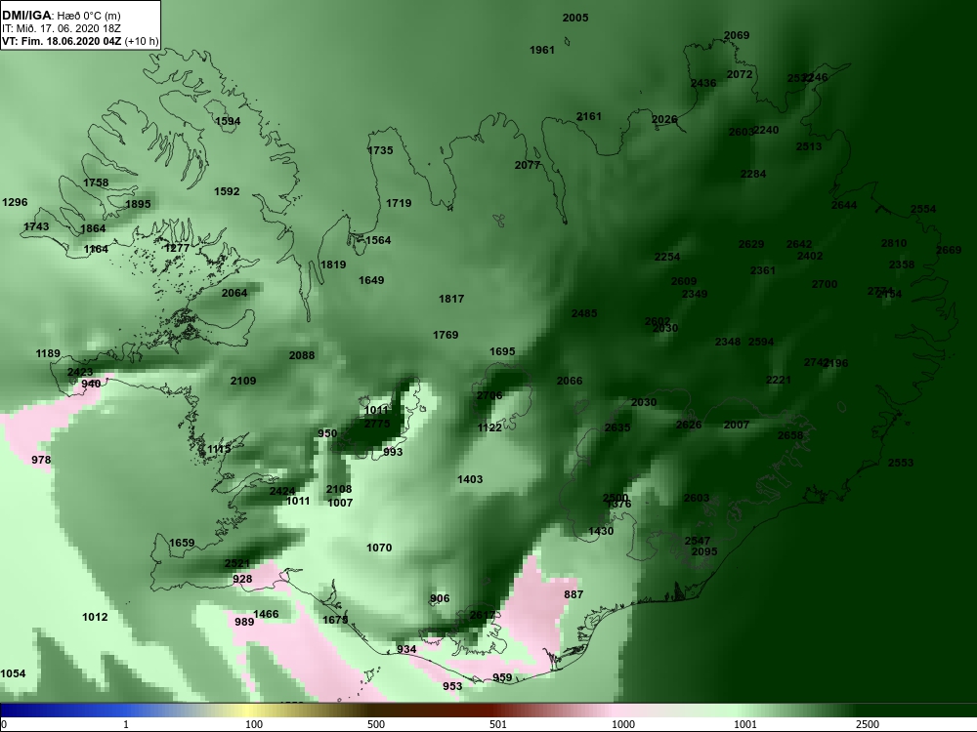The image size is (977, 732).
Task: Select the 1070 height label
Action: [379, 548]
